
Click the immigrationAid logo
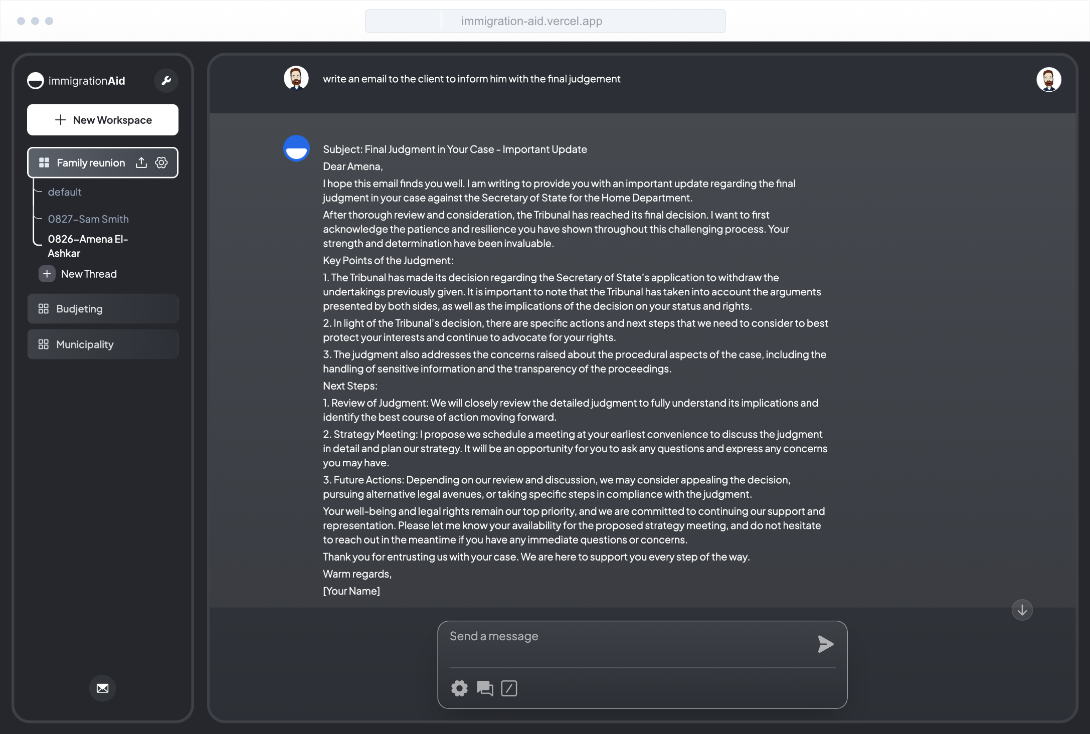point(76,81)
